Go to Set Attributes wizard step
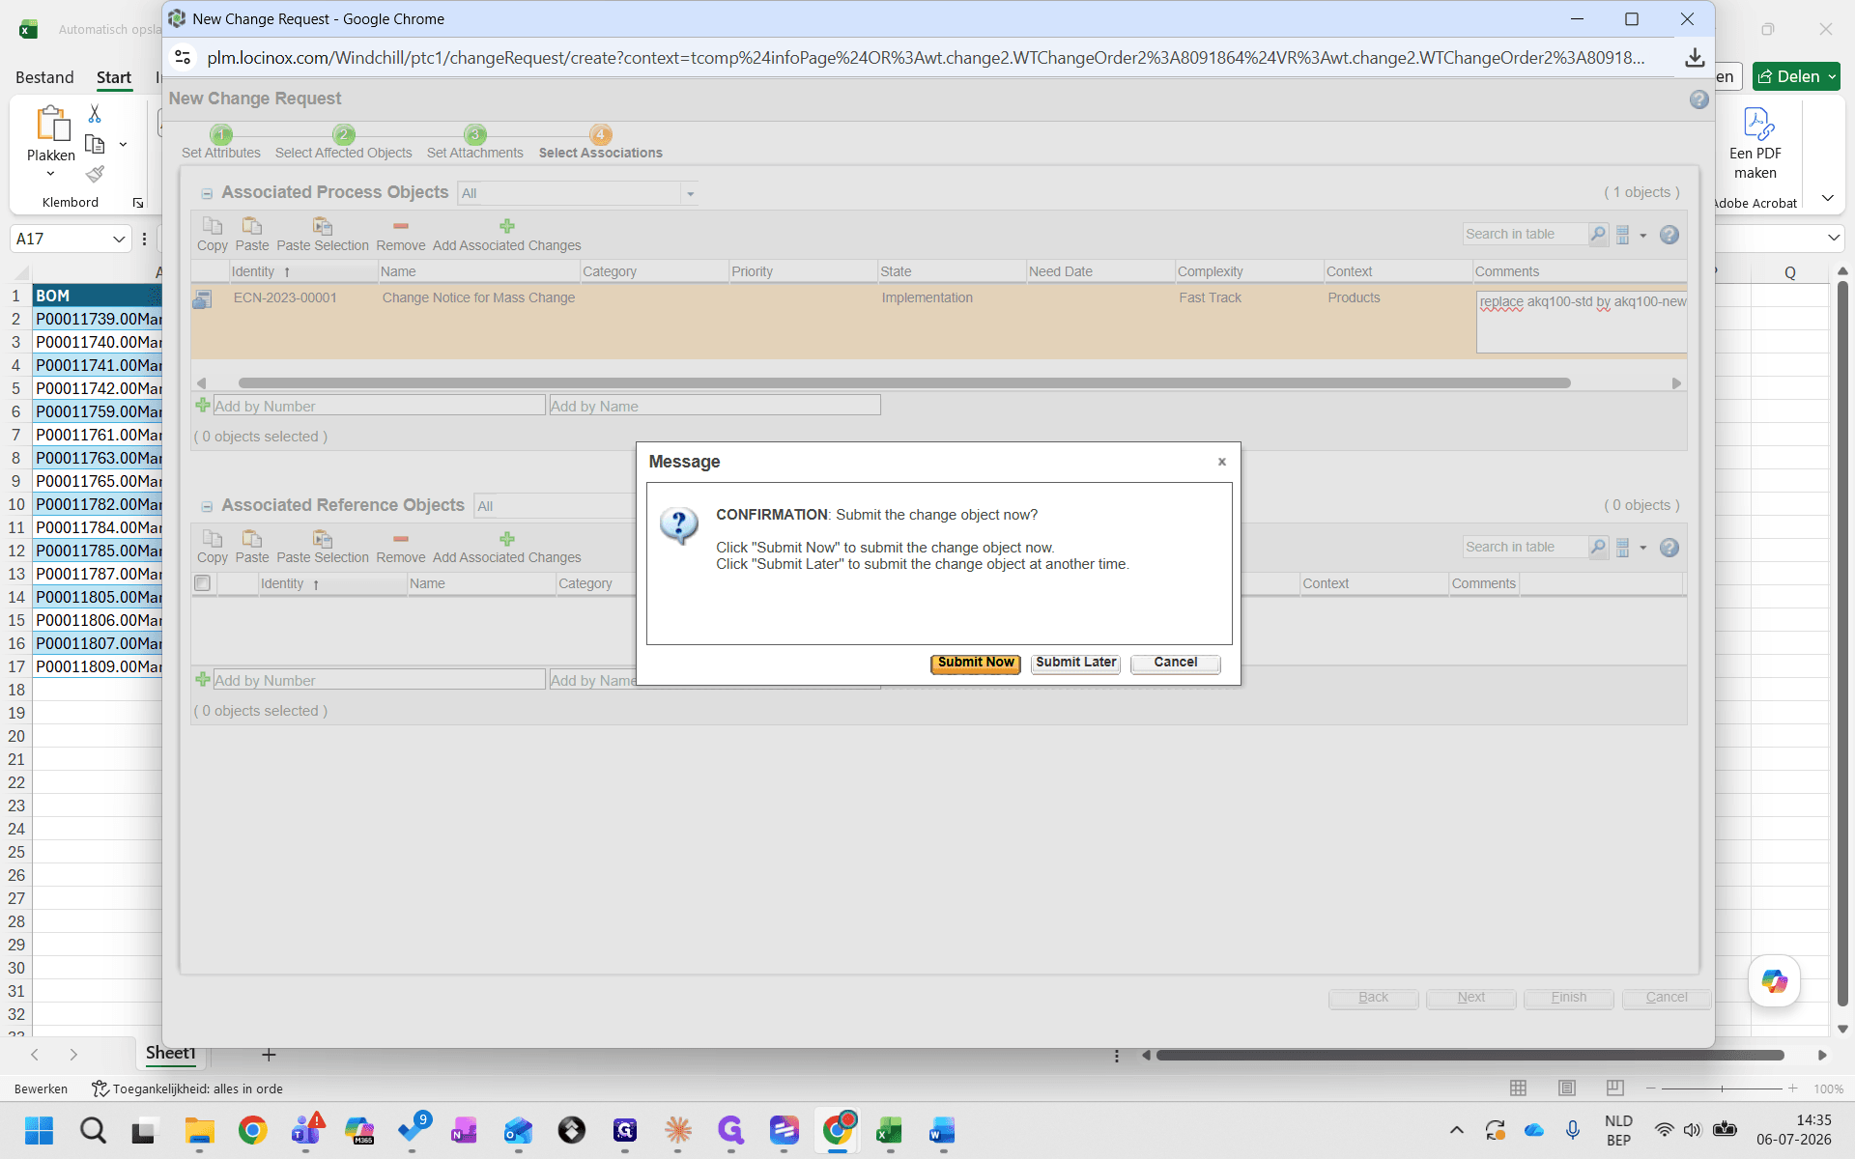 [x=221, y=143]
